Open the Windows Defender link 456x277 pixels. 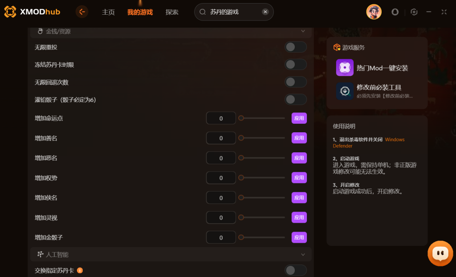coord(368,143)
